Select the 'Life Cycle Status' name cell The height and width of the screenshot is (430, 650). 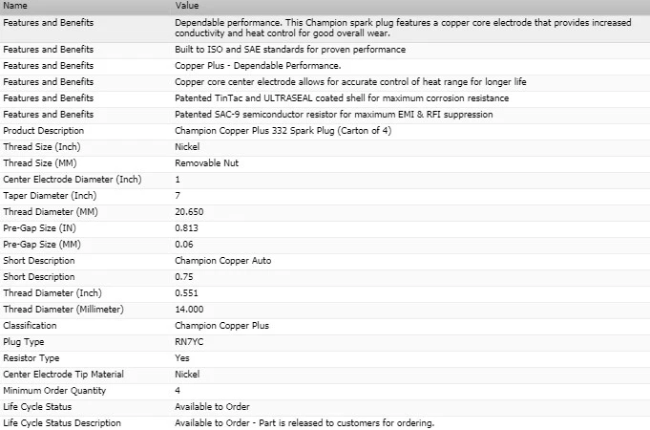tap(37, 407)
